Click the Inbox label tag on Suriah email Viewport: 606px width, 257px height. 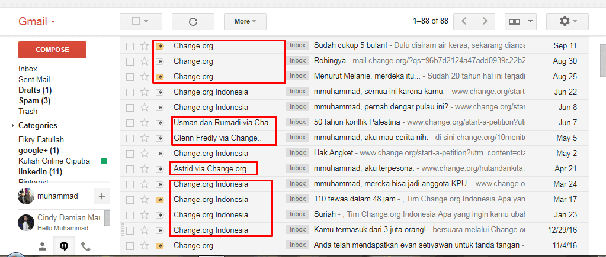click(x=297, y=214)
